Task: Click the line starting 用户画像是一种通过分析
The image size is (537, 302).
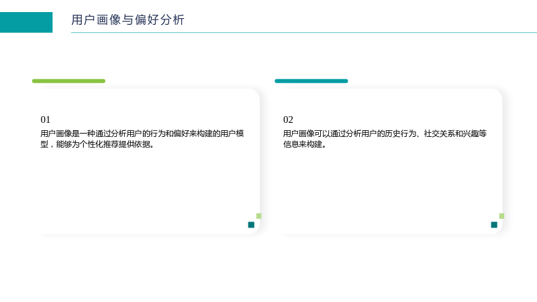Action: tap(142, 134)
